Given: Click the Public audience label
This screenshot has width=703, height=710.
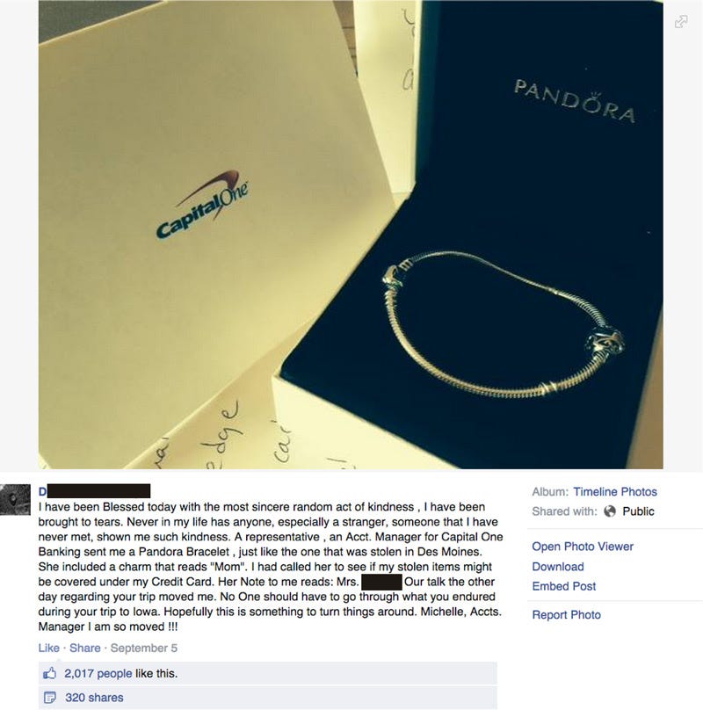Looking at the screenshot, I should tap(638, 511).
